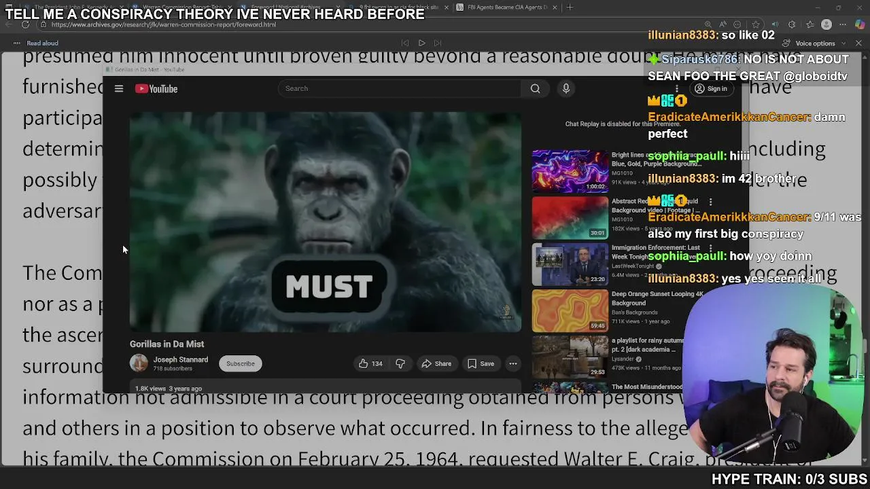Open the Abstract red liquid background thumbnail
The image size is (870, 489).
[570, 217]
